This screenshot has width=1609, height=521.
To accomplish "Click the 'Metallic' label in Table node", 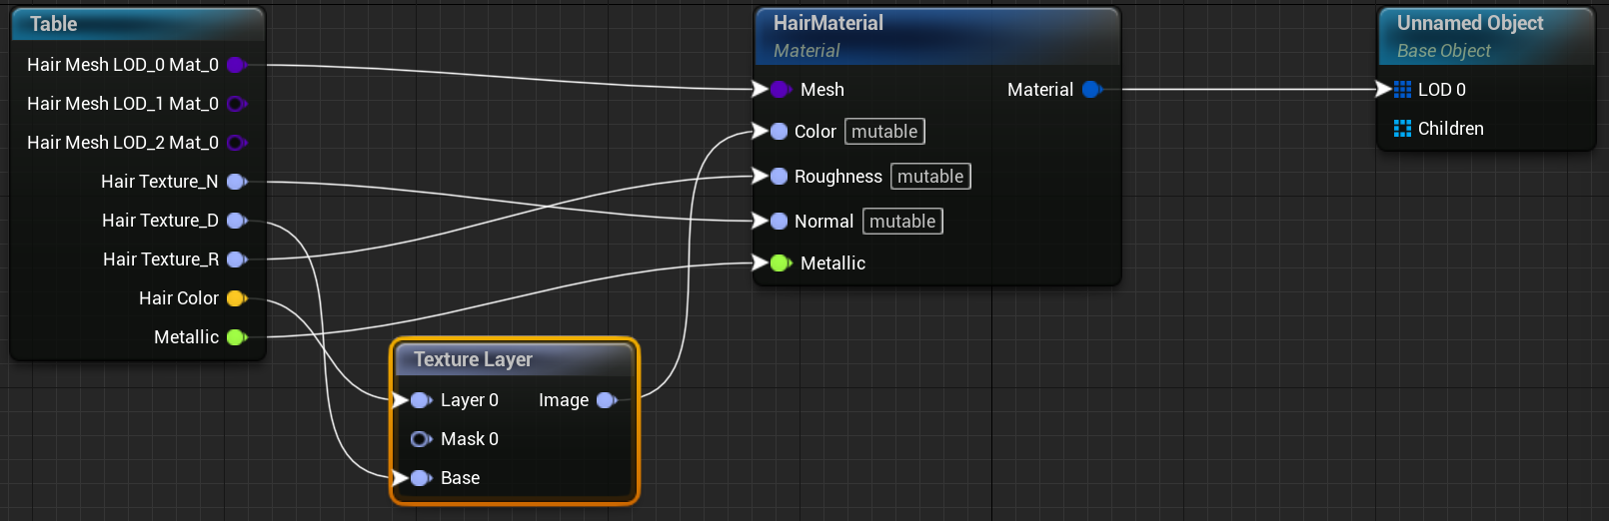I will [187, 337].
